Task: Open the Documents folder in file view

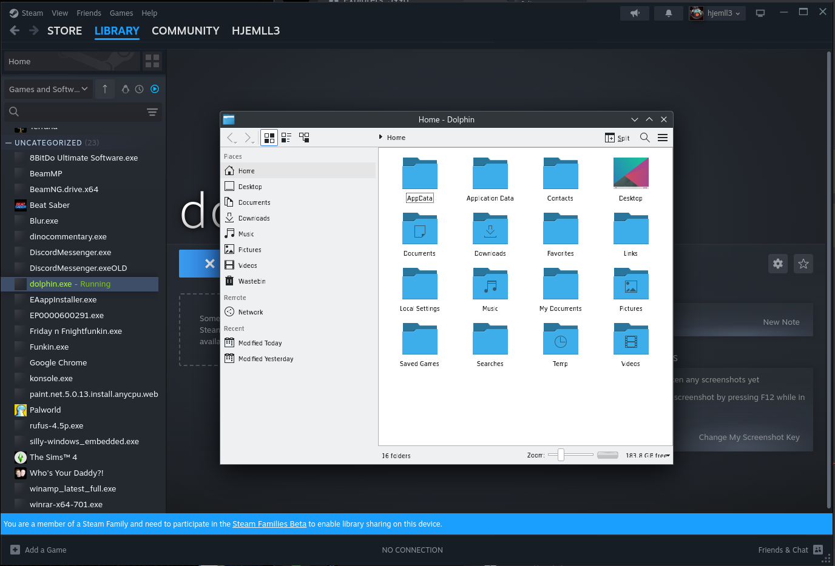Action: tap(420, 235)
